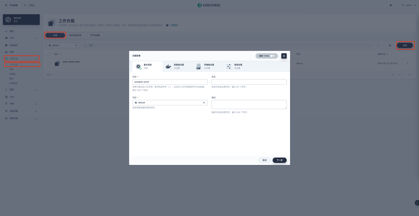Open redis-cluster-tools deployment
The height and width of the screenshot is (216, 419).
click(71, 62)
